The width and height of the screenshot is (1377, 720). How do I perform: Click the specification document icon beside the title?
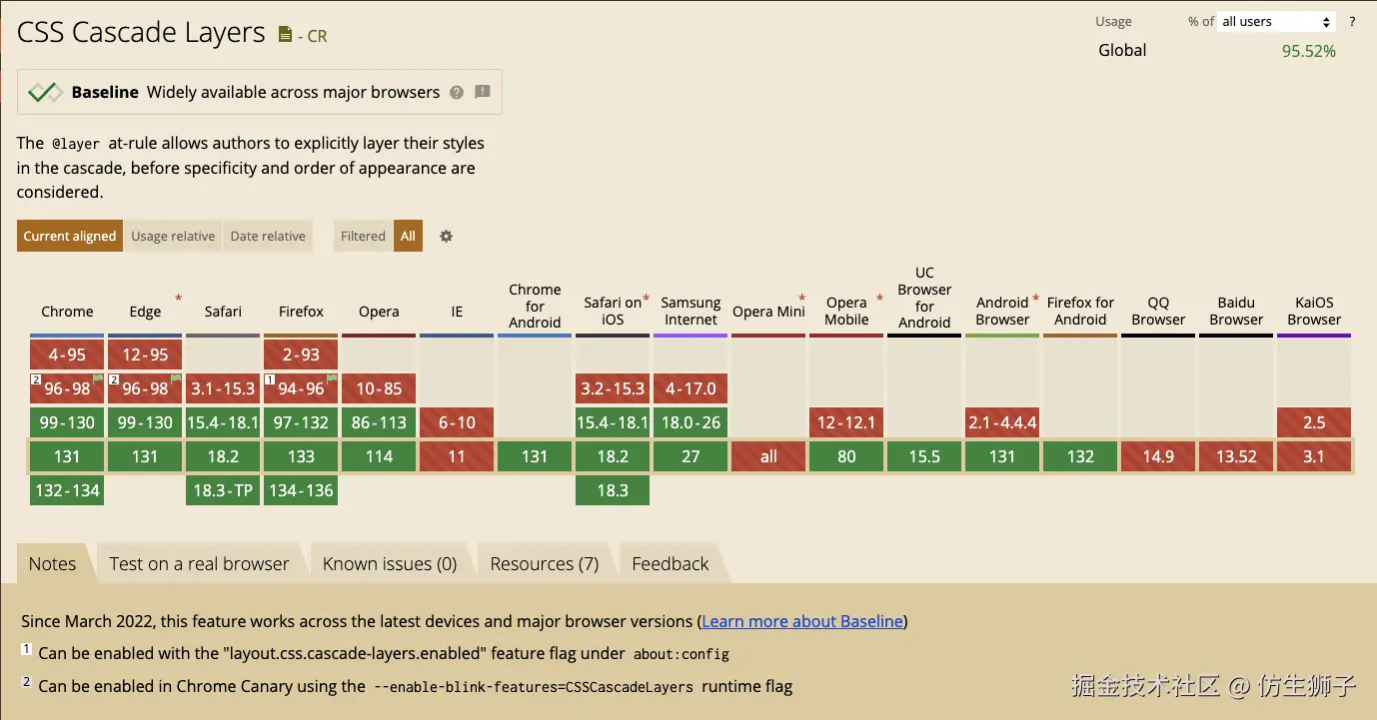coord(286,32)
